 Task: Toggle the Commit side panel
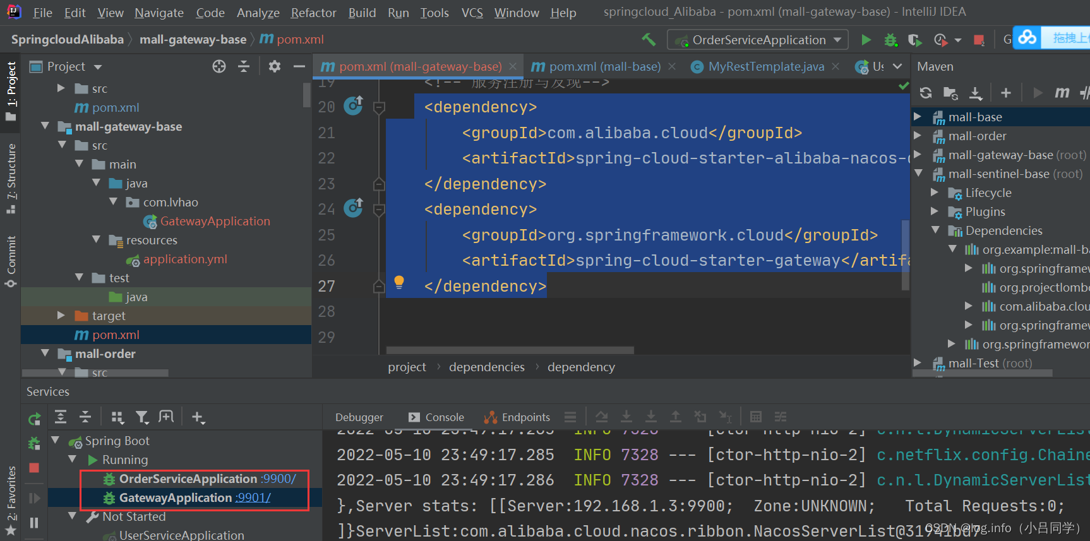click(x=11, y=261)
